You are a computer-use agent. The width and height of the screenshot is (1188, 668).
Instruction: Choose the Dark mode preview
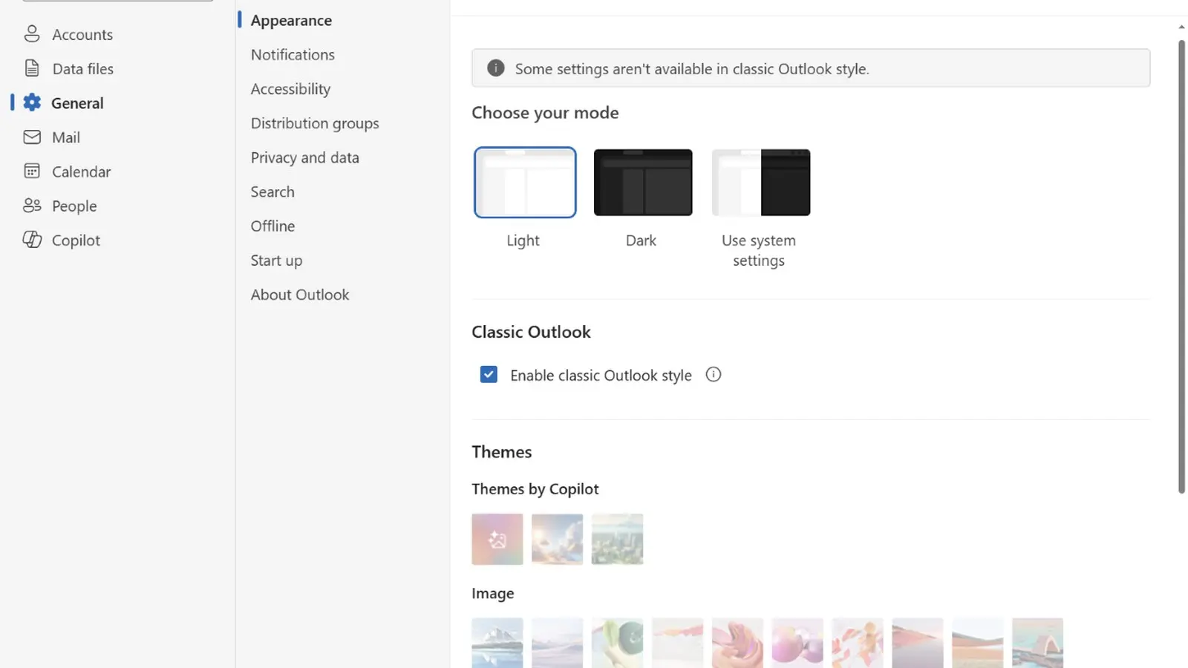(x=643, y=182)
